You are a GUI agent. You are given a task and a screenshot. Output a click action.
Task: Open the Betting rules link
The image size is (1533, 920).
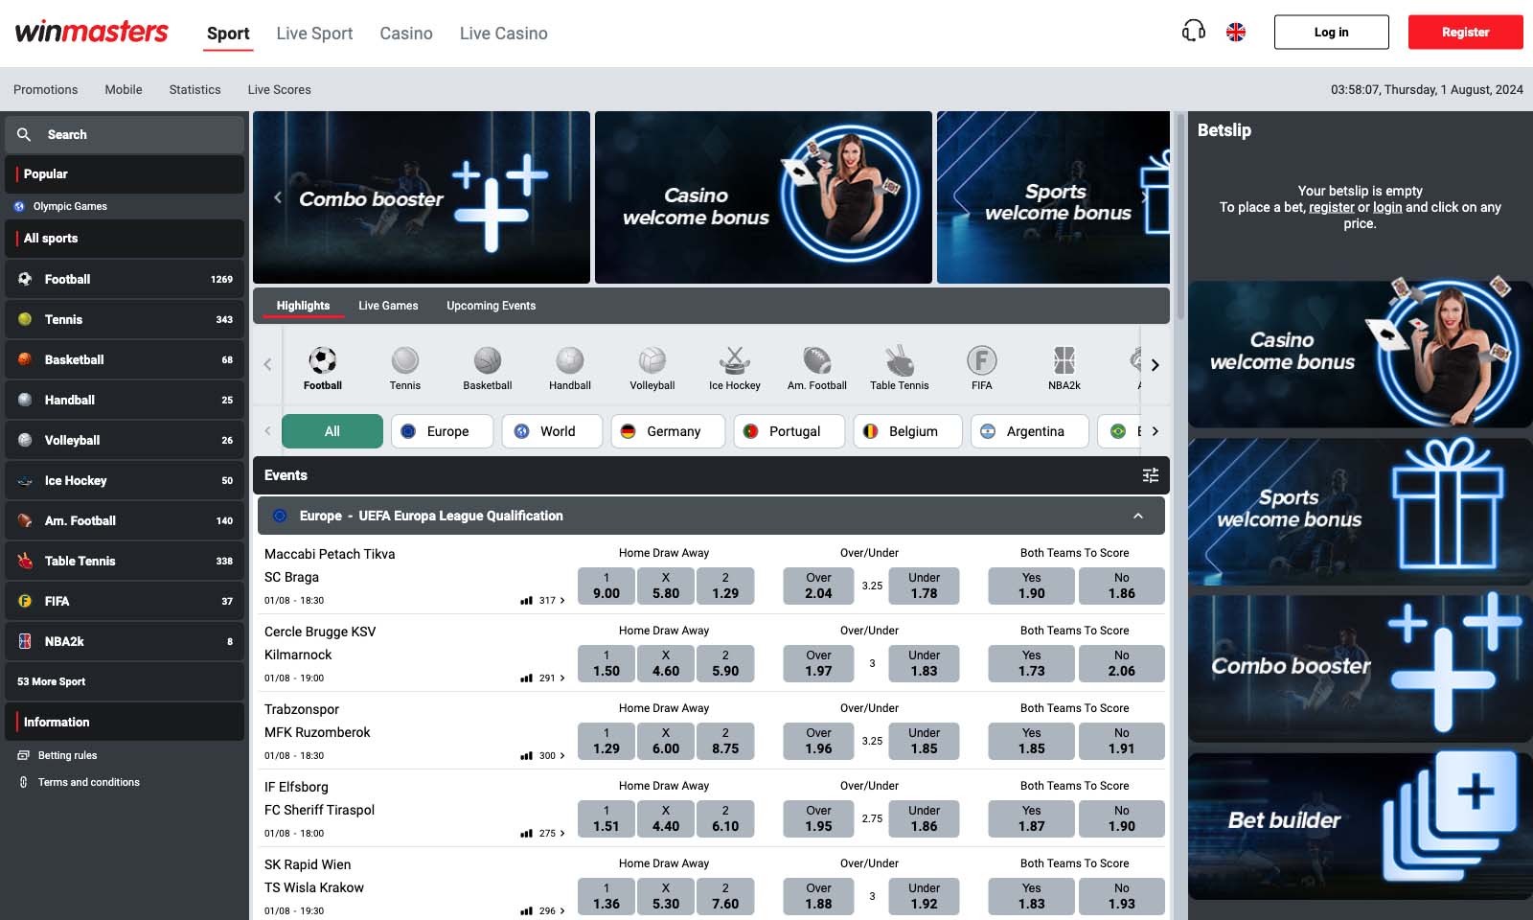pos(66,755)
